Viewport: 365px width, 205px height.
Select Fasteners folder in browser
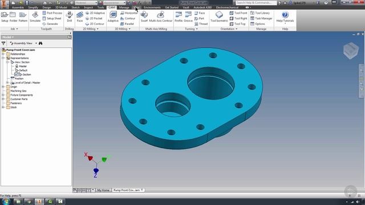pyautogui.click(x=14, y=103)
